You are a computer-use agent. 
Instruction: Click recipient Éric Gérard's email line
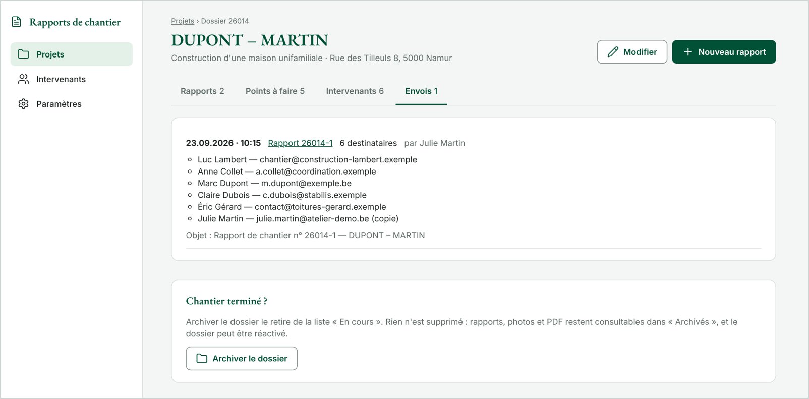click(x=292, y=207)
